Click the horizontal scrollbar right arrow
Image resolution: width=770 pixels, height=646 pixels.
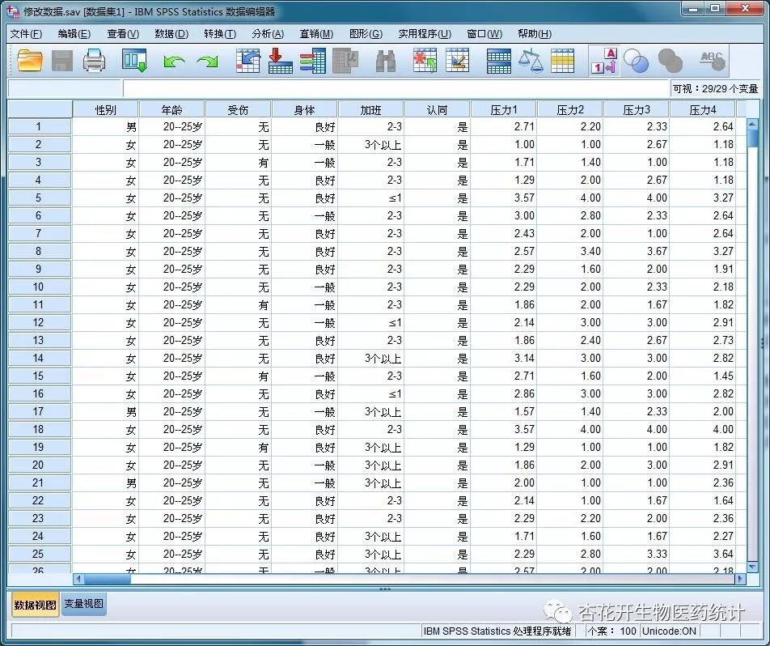coord(741,579)
